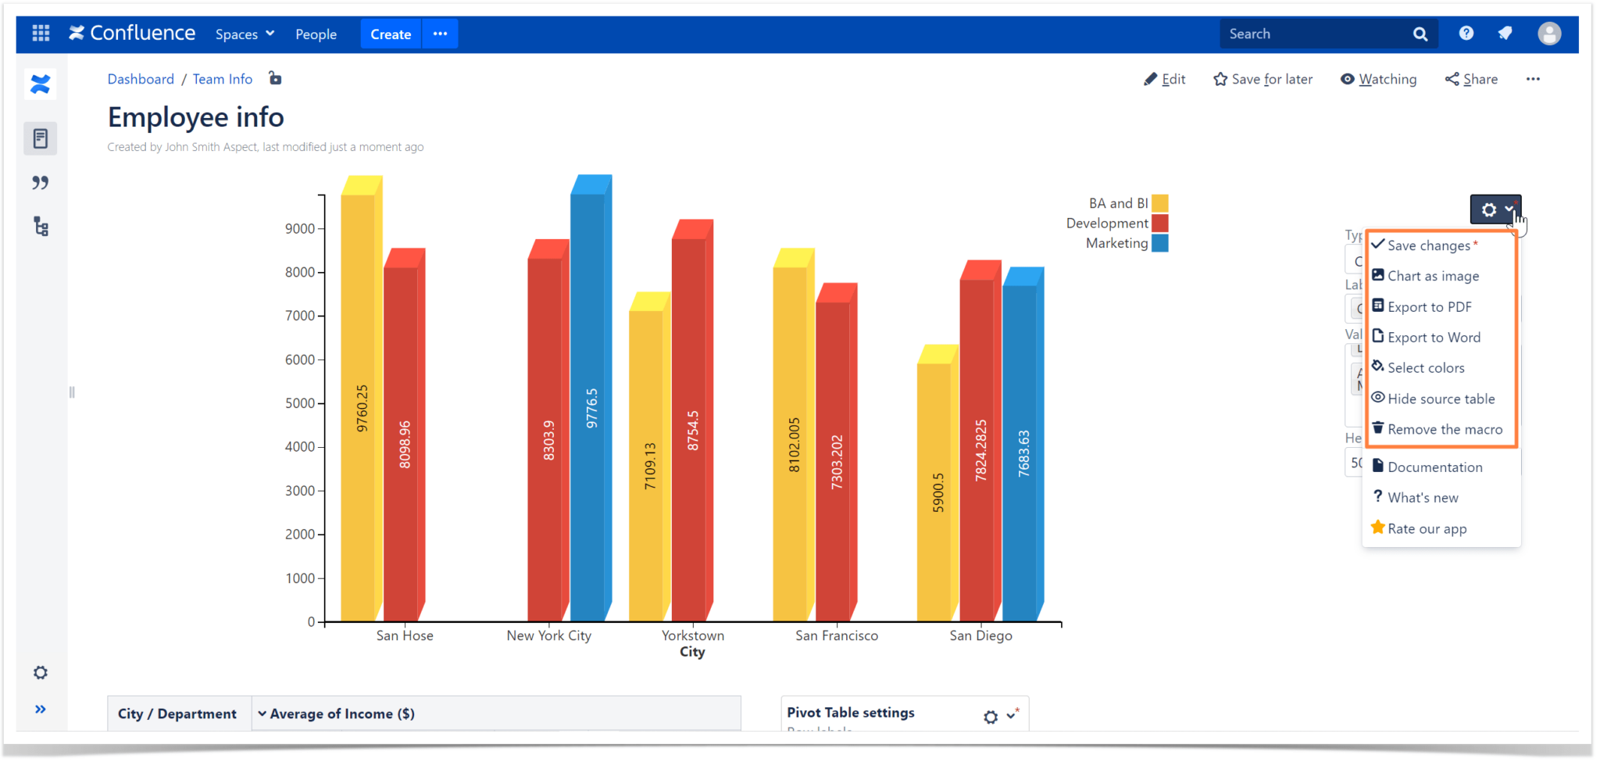
Task: Open the Pivot Table settings gear
Action: pyautogui.click(x=990, y=717)
